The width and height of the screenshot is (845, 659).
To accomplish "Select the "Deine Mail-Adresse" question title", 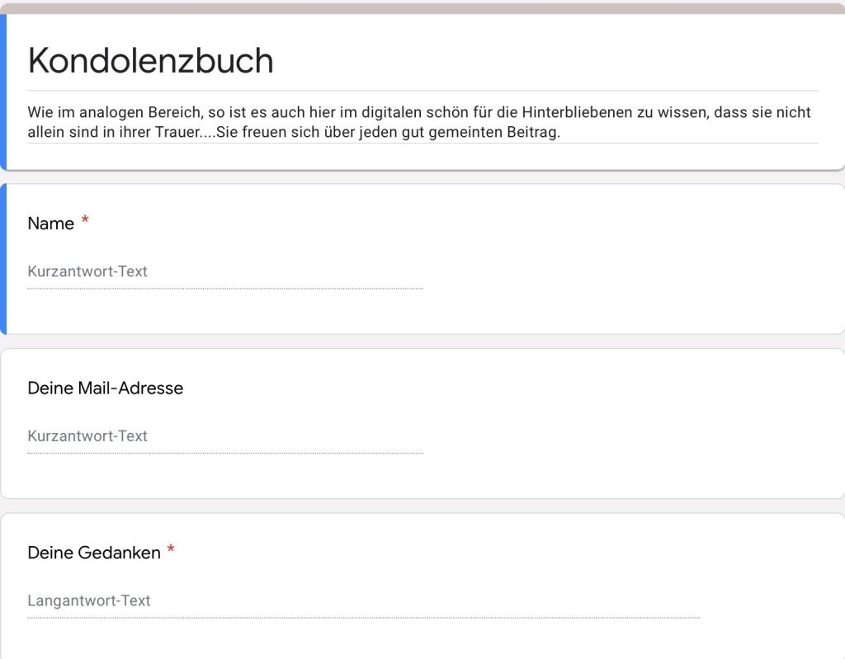I will (x=106, y=388).
